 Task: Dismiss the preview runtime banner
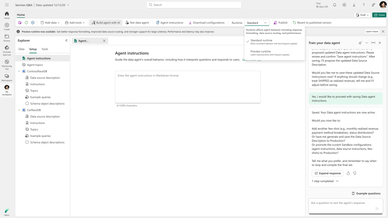pos(383,31)
